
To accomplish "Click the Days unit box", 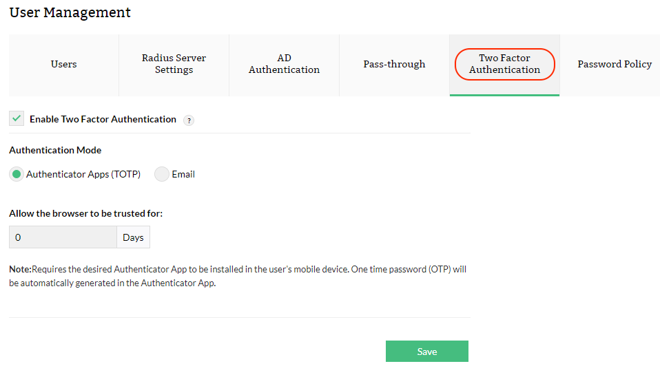I will click(133, 237).
